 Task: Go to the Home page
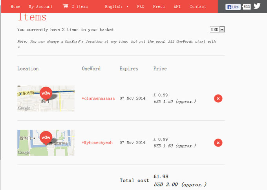[15, 7]
